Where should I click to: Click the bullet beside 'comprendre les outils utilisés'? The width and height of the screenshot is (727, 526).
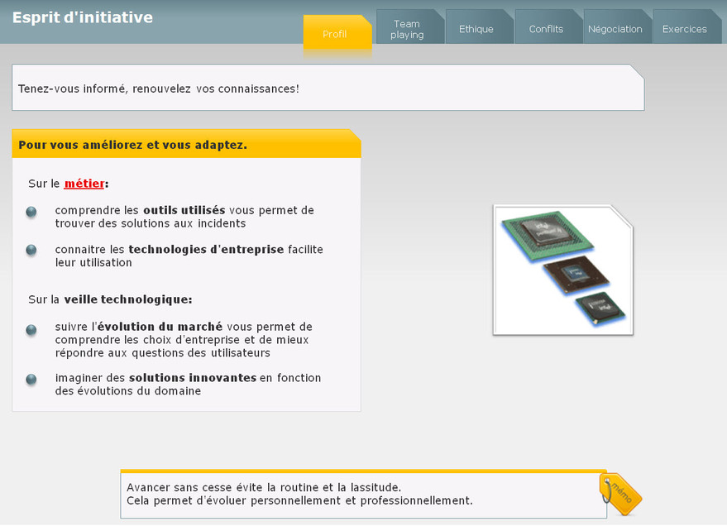31,212
